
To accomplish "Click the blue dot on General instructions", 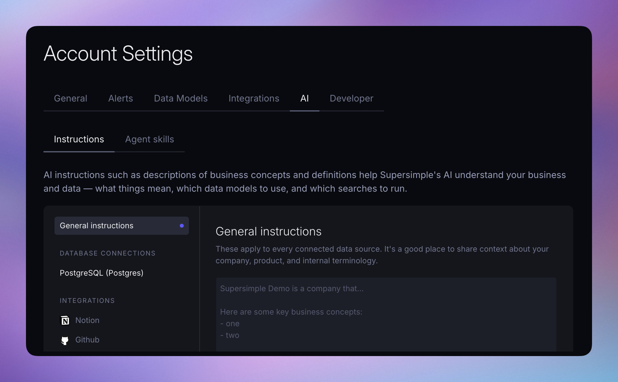I will [x=182, y=226].
